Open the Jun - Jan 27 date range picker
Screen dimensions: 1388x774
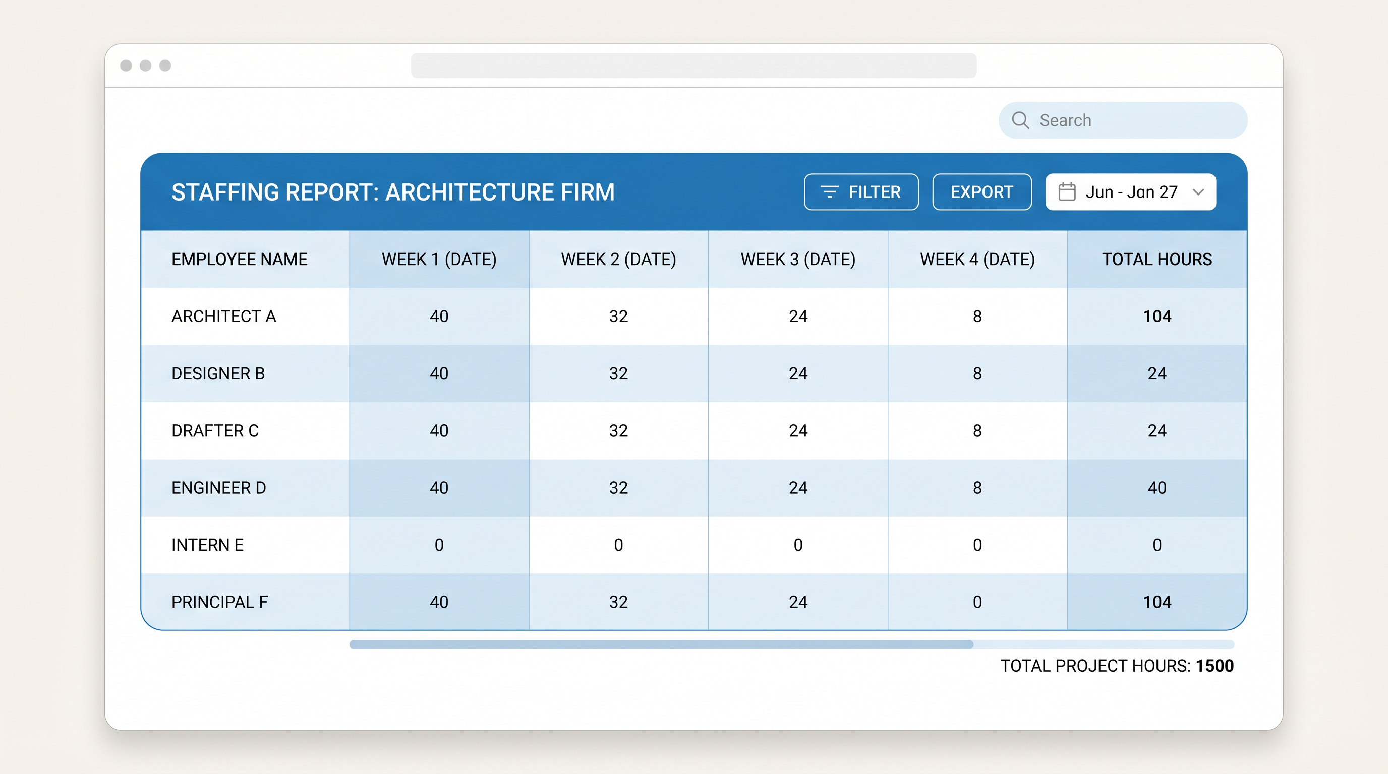pyautogui.click(x=1130, y=191)
